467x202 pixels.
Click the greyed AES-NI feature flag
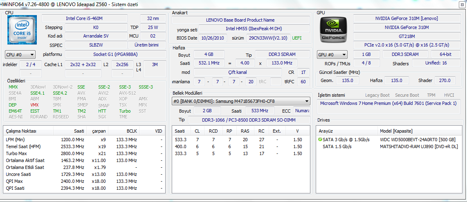tap(16, 117)
